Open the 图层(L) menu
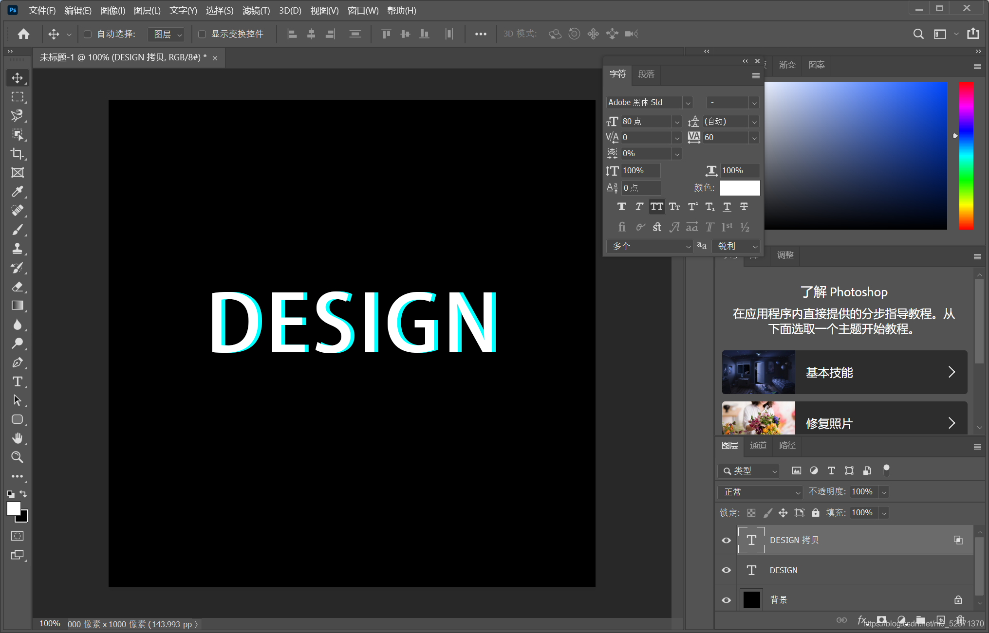 147,10
